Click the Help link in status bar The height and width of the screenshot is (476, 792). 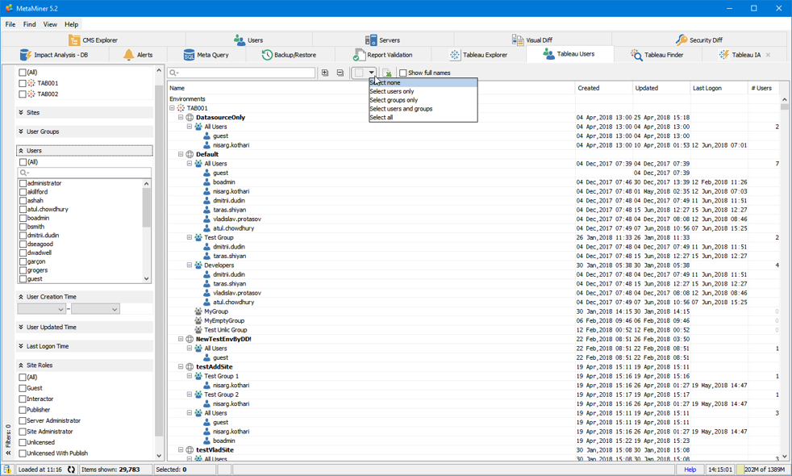point(690,470)
